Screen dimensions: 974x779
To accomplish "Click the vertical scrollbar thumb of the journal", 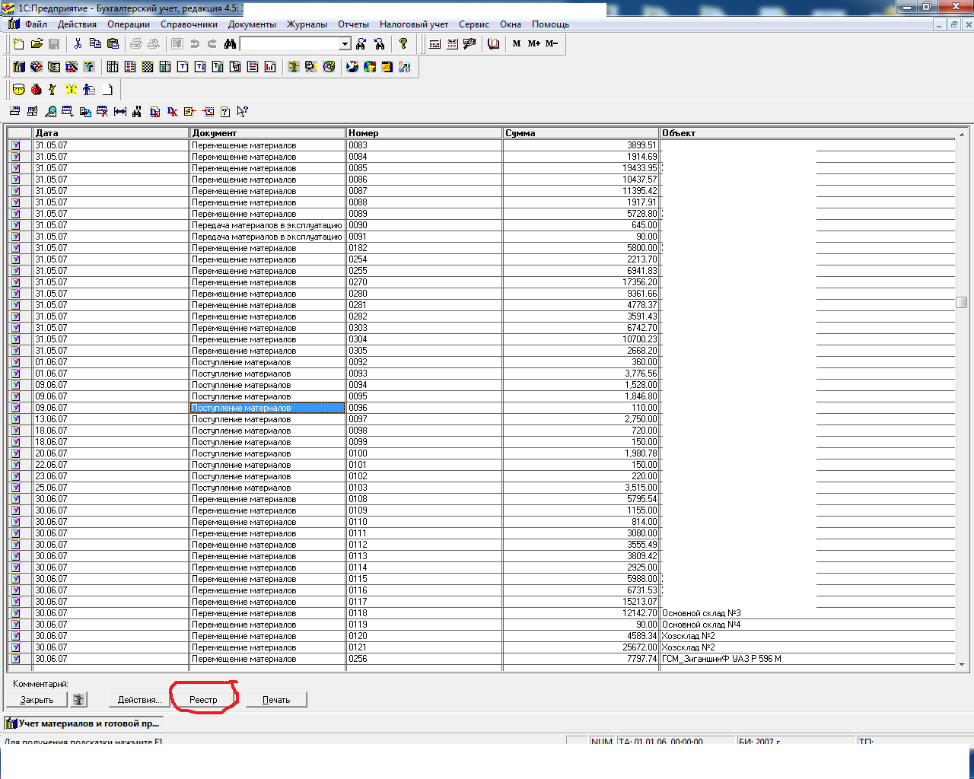I will pos(962,302).
